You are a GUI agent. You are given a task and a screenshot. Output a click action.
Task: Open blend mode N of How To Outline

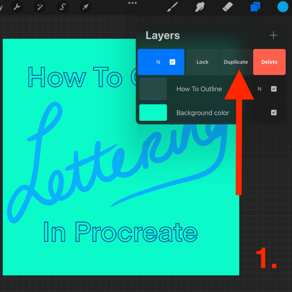tap(259, 89)
